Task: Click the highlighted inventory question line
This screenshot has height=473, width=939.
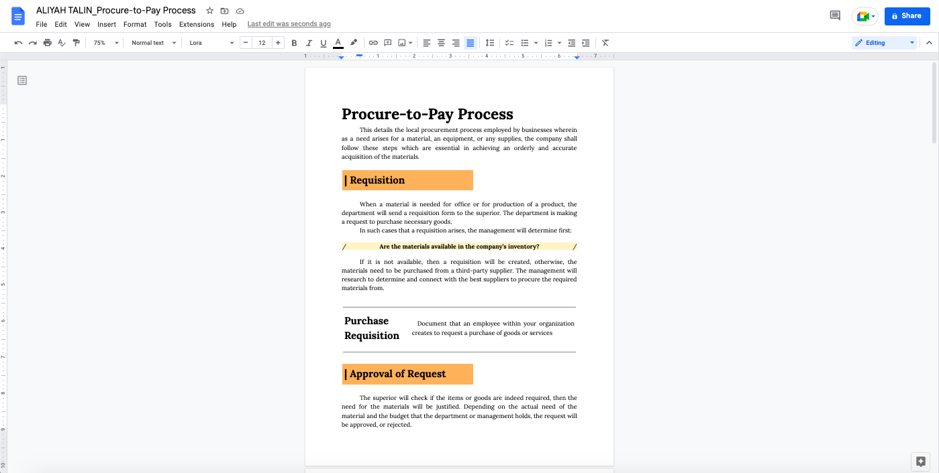Action: 459,247
